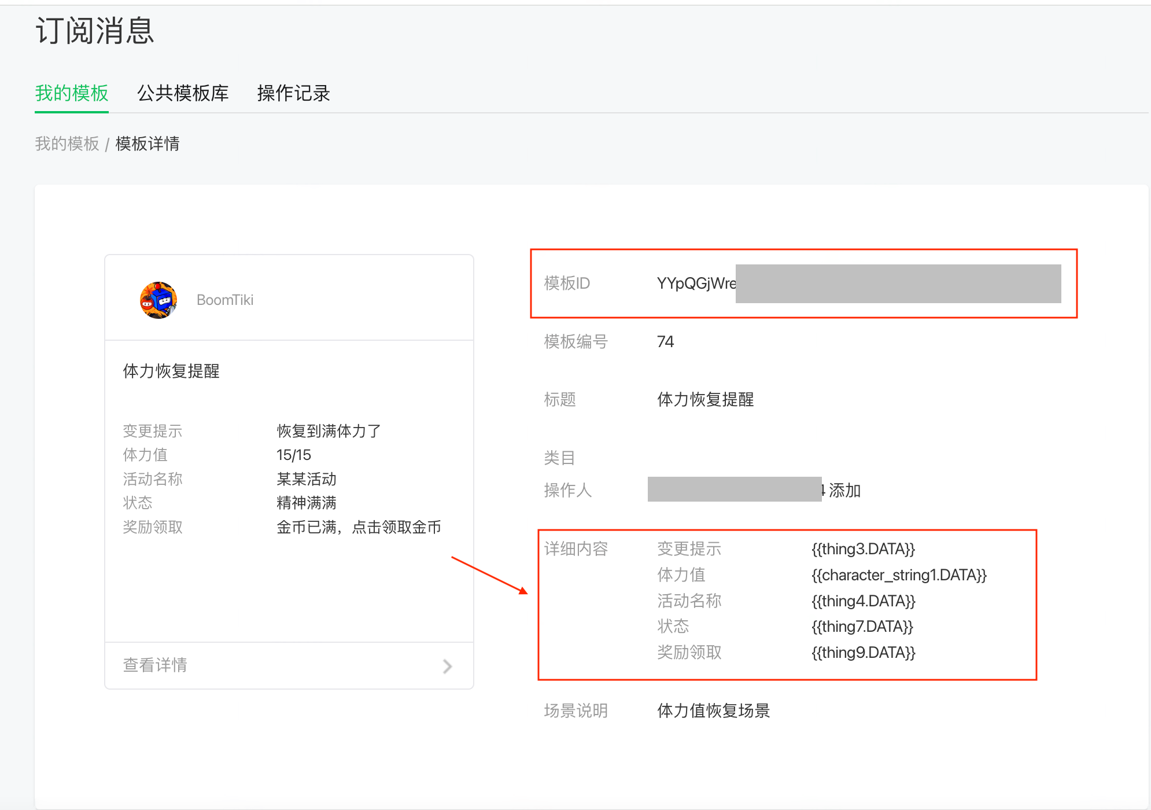
Task: Open 查看详情 in the preview card
Action: click(155, 665)
